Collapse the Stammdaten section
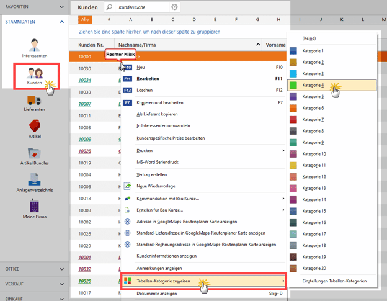This screenshot has width=387, height=301. 61,22
